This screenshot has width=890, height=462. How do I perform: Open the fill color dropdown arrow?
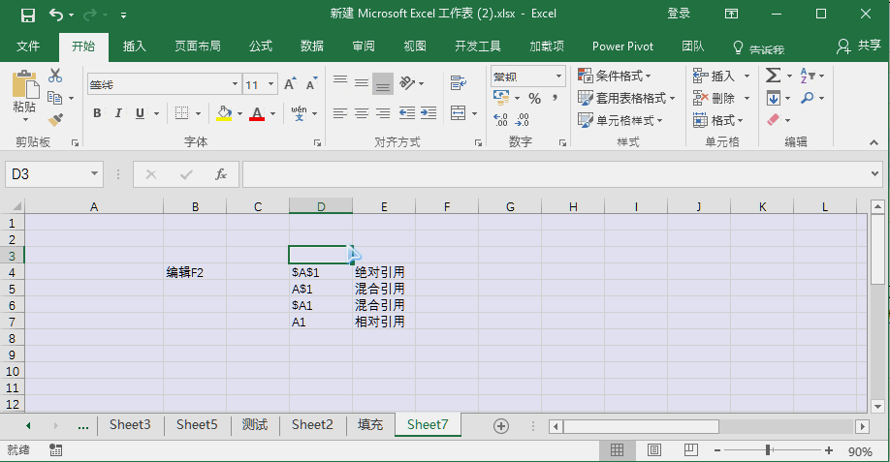239,114
